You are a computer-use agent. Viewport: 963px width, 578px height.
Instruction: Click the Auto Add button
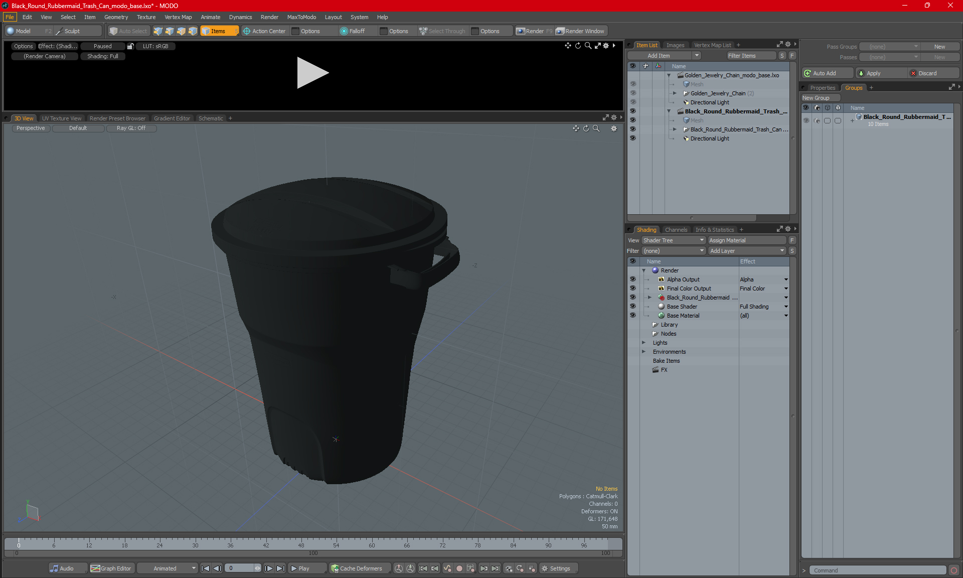(827, 73)
